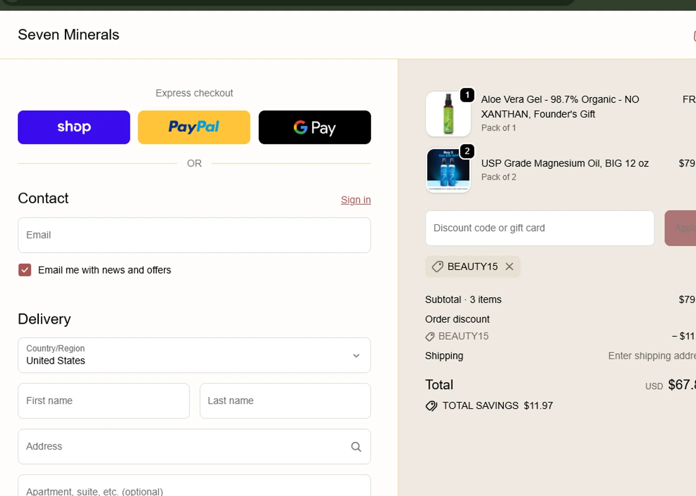
Task: Focus the First name field
Action: point(103,401)
